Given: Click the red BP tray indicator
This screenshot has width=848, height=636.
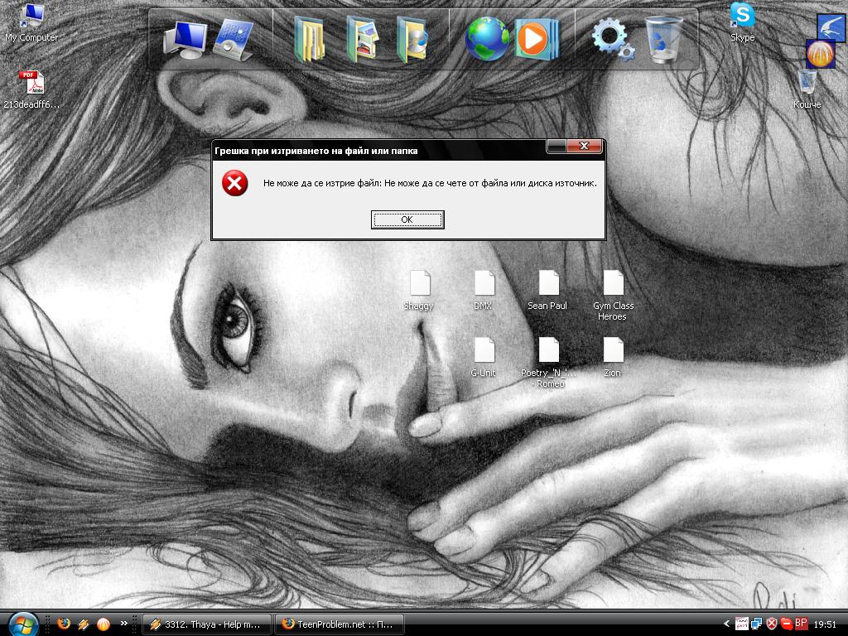Looking at the screenshot, I should pos(801,624).
